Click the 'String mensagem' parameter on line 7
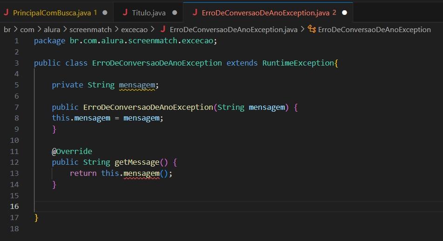Screen dimensions: 443x241 251,107
